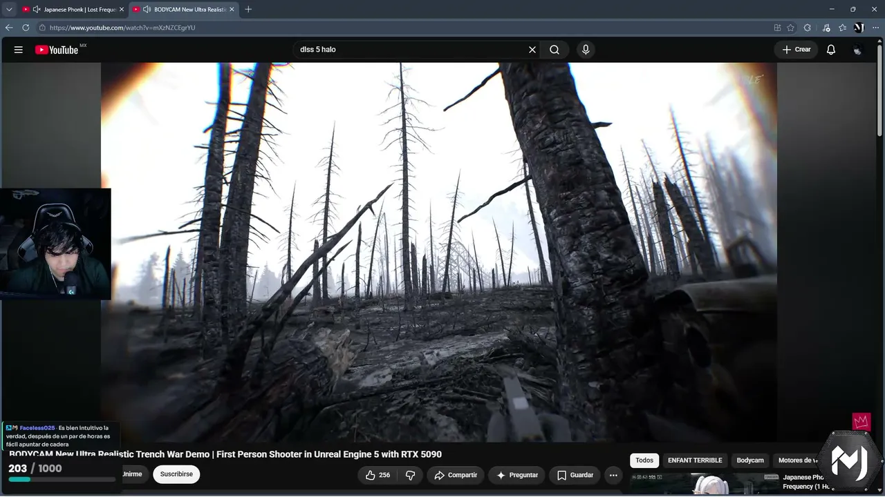Open the media music-note control icon
Image resolution: width=885 pixels, height=497 pixels.
click(826, 28)
